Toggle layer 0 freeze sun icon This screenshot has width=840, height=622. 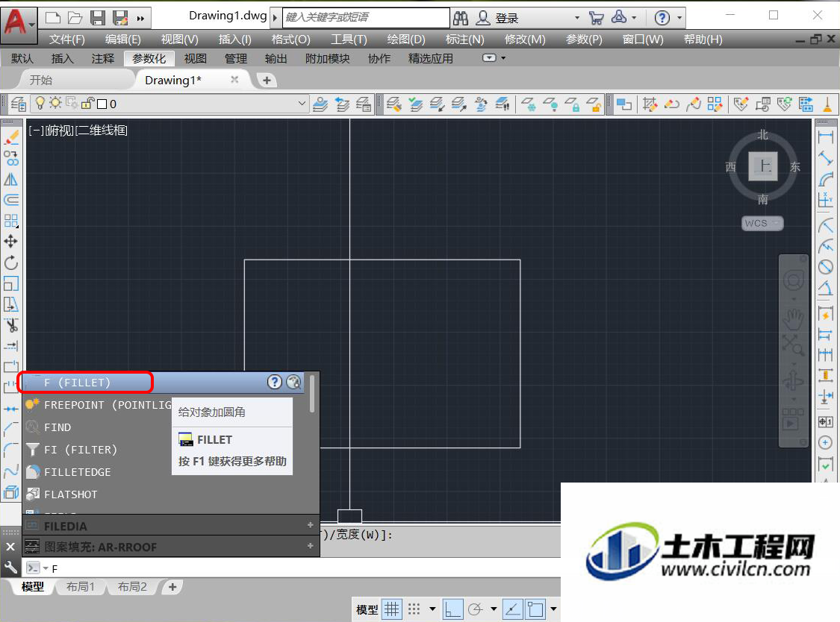(x=55, y=103)
